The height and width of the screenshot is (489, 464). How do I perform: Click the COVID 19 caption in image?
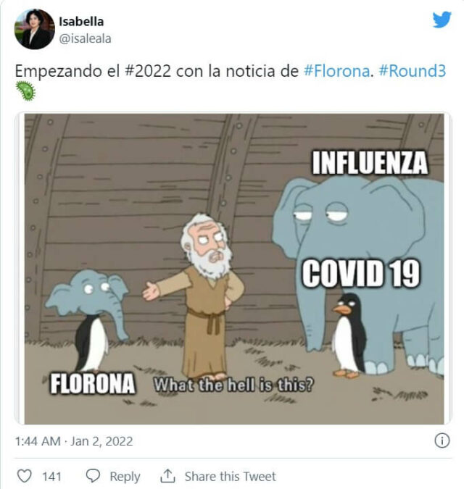[x=361, y=273]
